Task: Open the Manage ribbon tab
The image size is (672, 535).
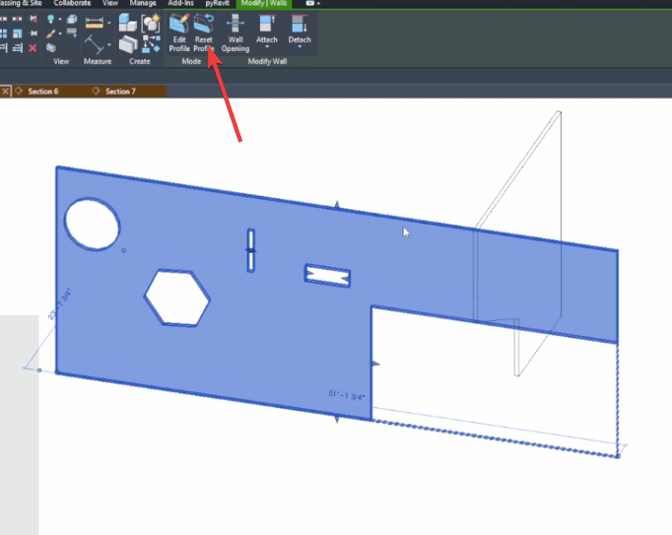Action: (143, 3)
